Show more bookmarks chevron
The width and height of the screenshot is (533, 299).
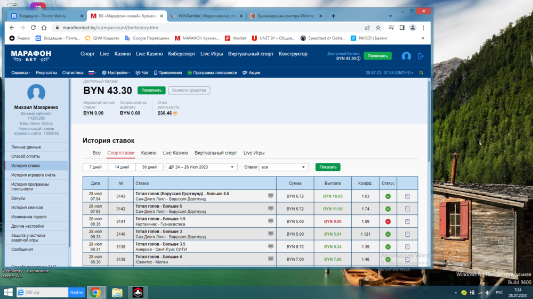coord(423,38)
